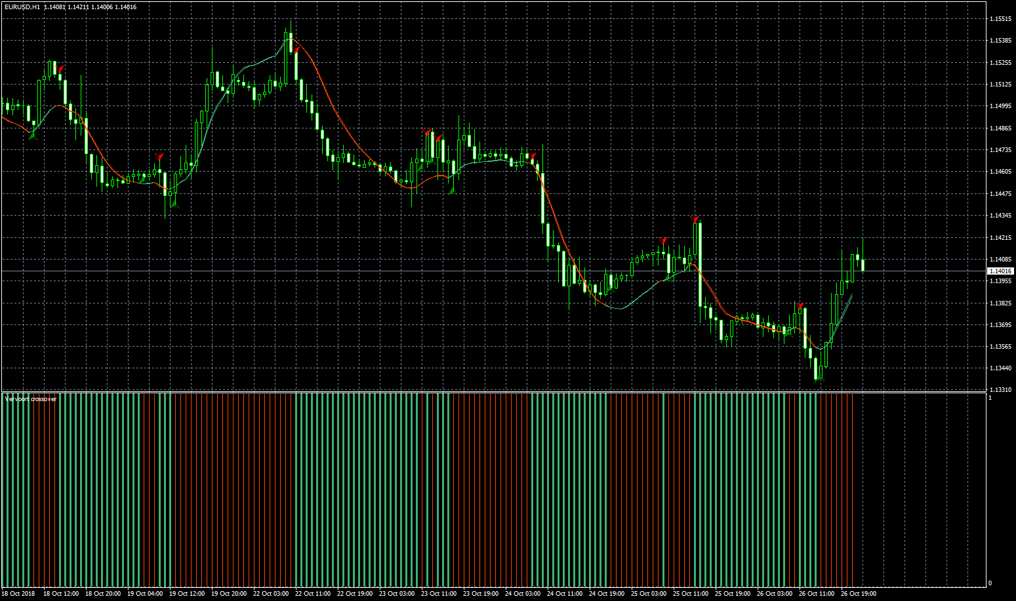This screenshot has height=601, width=1016.
Task: Click the 26 Oct 11:00 time label
Action: coord(817,594)
